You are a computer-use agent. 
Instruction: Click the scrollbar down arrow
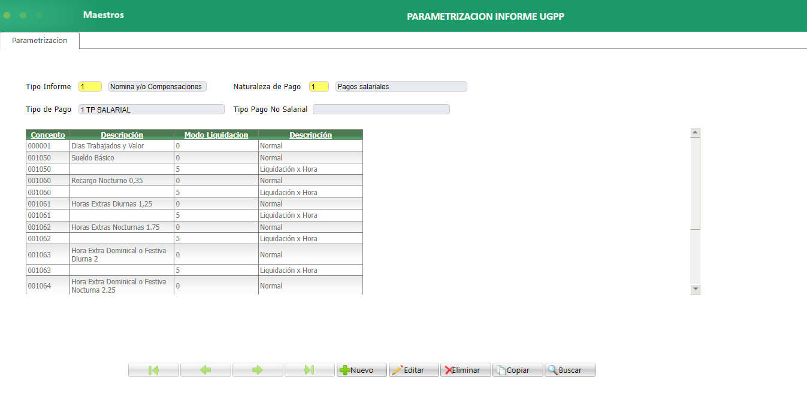tap(696, 289)
